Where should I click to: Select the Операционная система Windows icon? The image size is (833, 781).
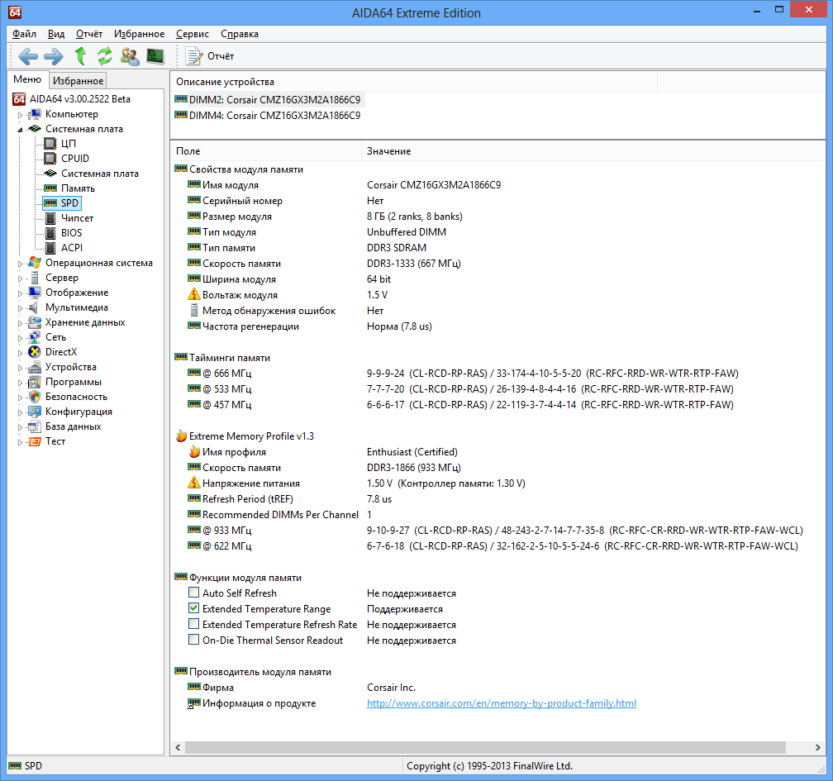(x=35, y=263)
